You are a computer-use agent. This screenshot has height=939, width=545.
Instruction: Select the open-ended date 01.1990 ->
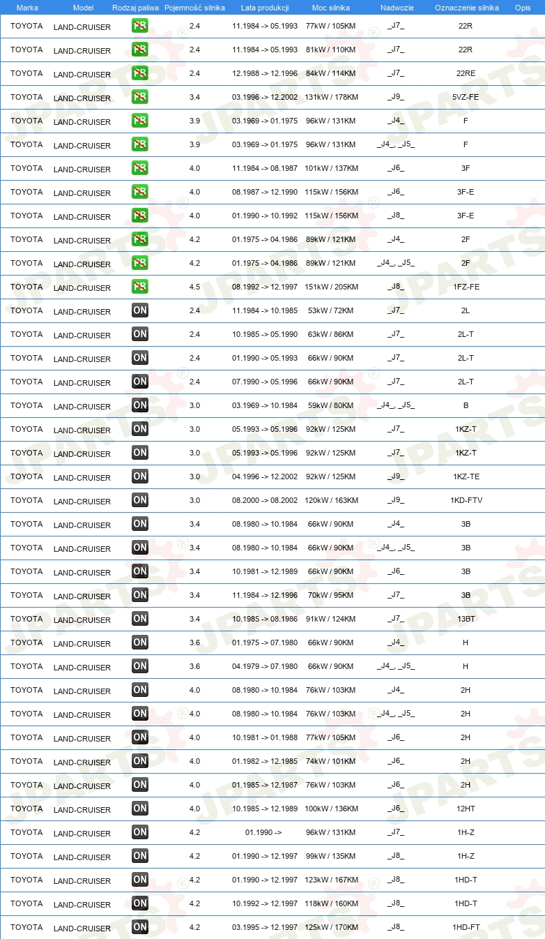coord(263,832)
